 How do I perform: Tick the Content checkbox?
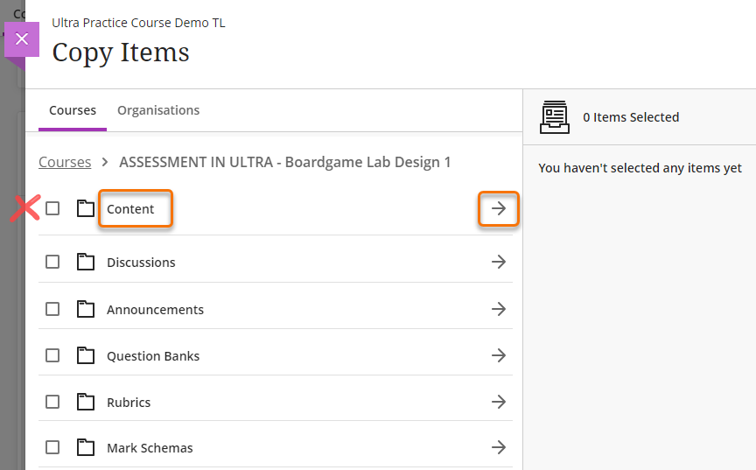52,209
